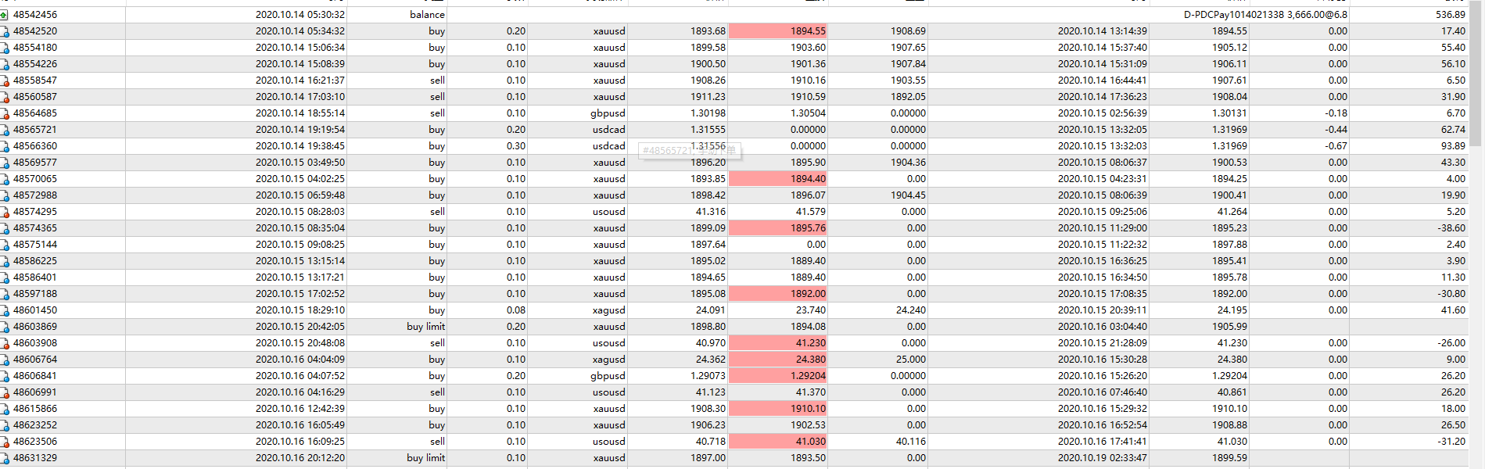Screen dimensions: 1485x469
Task: Click the sell order icon beside 48558547
Action: click(x=4, y=81)
